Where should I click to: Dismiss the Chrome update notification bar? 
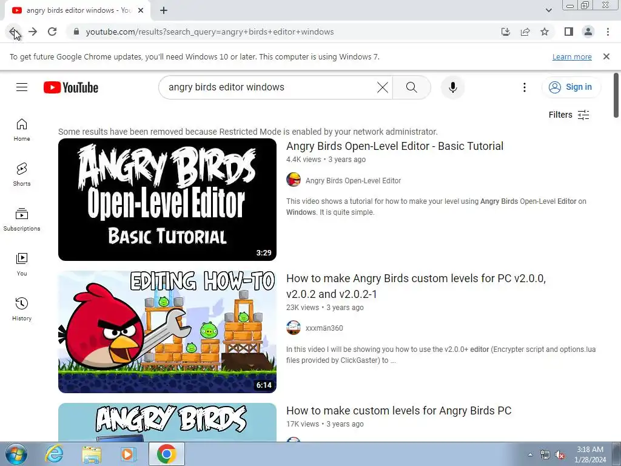click(x=606, y=56)
